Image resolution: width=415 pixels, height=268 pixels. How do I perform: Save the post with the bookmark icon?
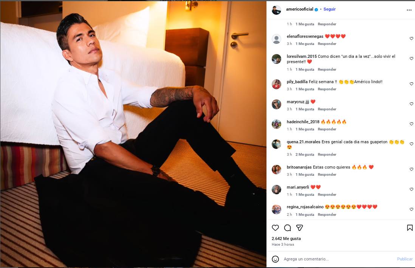tap(410, 228)
